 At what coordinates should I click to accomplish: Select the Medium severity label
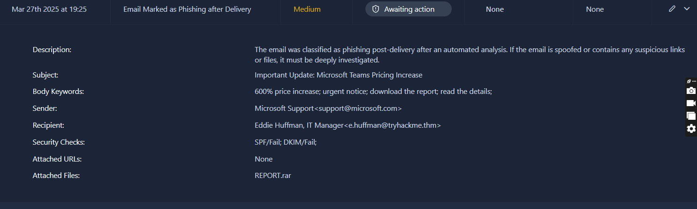click(307, 9)
